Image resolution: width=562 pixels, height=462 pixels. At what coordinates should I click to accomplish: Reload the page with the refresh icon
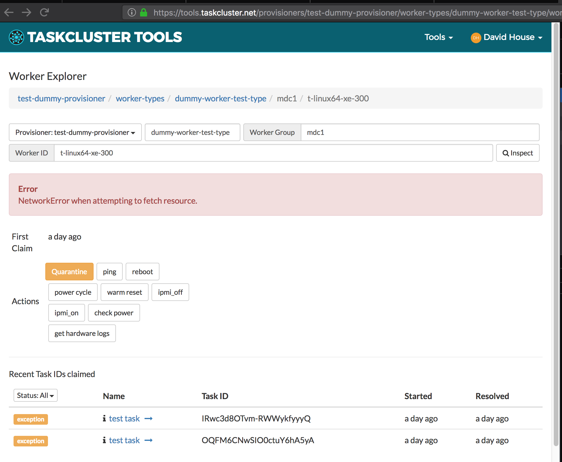[44, 12]
